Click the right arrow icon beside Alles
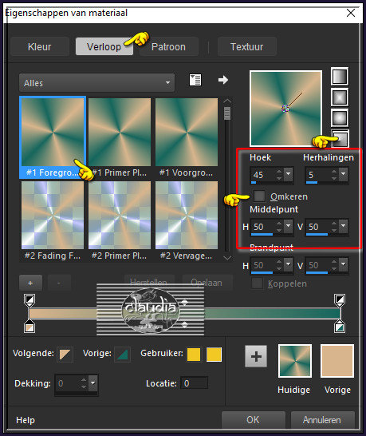This screenshot has height=436, width=366. pos(223,80)
